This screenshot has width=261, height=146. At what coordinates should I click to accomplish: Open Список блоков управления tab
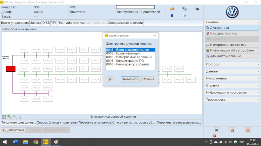[57, 122]
